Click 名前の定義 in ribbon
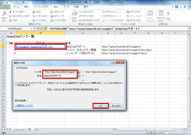Image resolution: width=191 pixels, height=135 pixels. click(x=87, y=12)
